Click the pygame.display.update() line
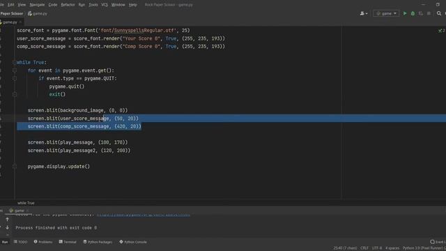The width and height of the screenshot is (446, 251). coord(59,167)
